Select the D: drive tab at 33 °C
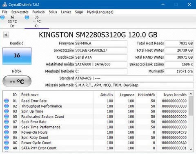Image resolution: width=196 pixels, height=154 pixels. click(x=12, y=22)
